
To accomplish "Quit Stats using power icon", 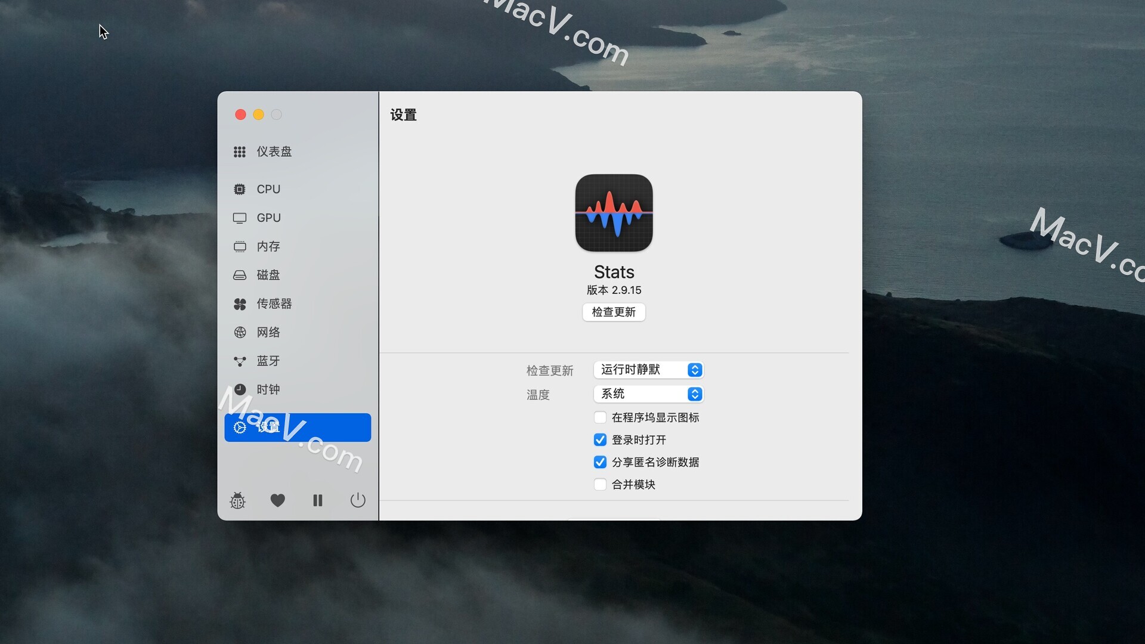I will tap(358, 500).
